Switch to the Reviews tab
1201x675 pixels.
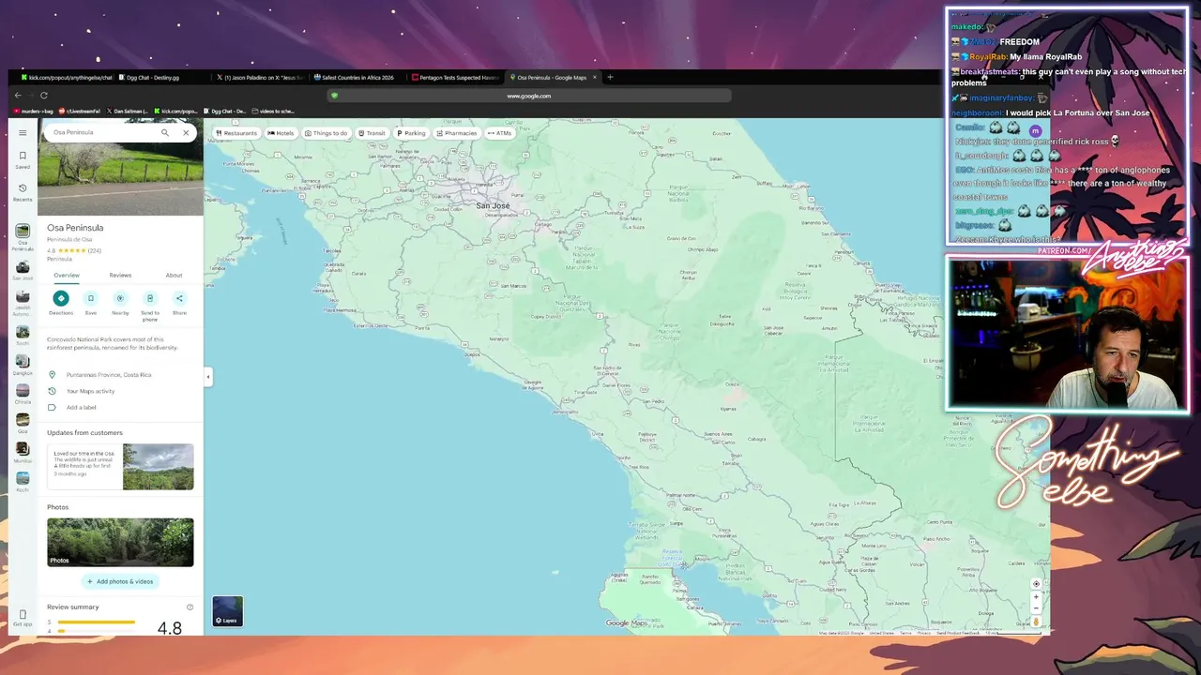click(x=120, y=276)
